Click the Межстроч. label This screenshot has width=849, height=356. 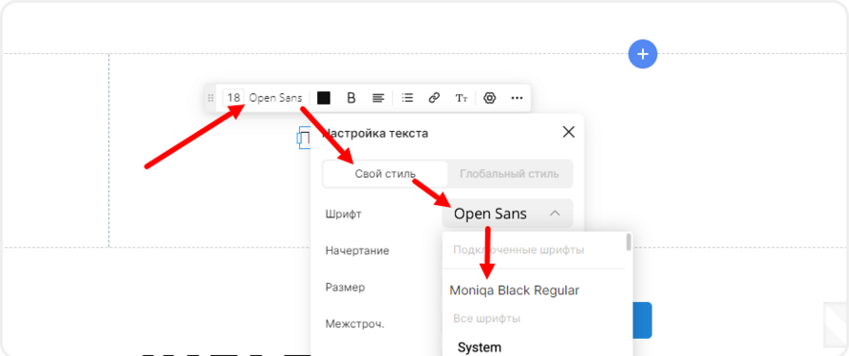[354, 324]
